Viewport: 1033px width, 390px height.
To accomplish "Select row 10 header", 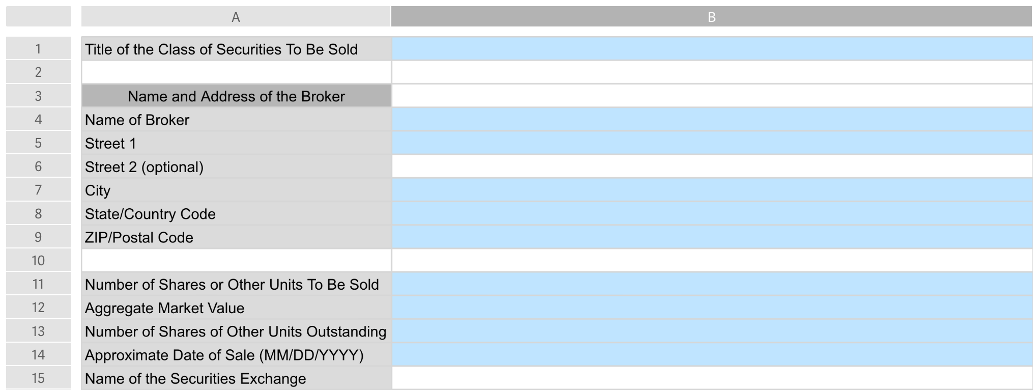I will click(38, 261).
